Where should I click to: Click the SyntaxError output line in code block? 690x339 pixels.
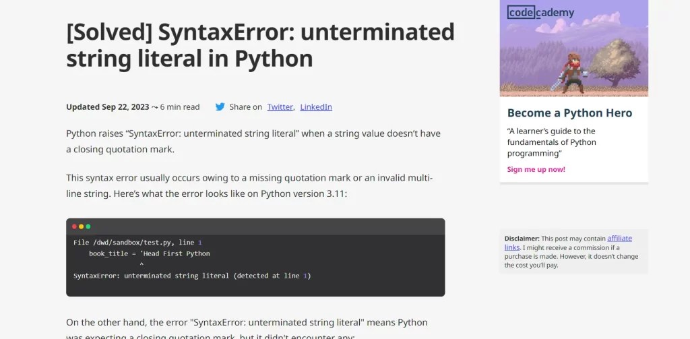click(192, 276)
